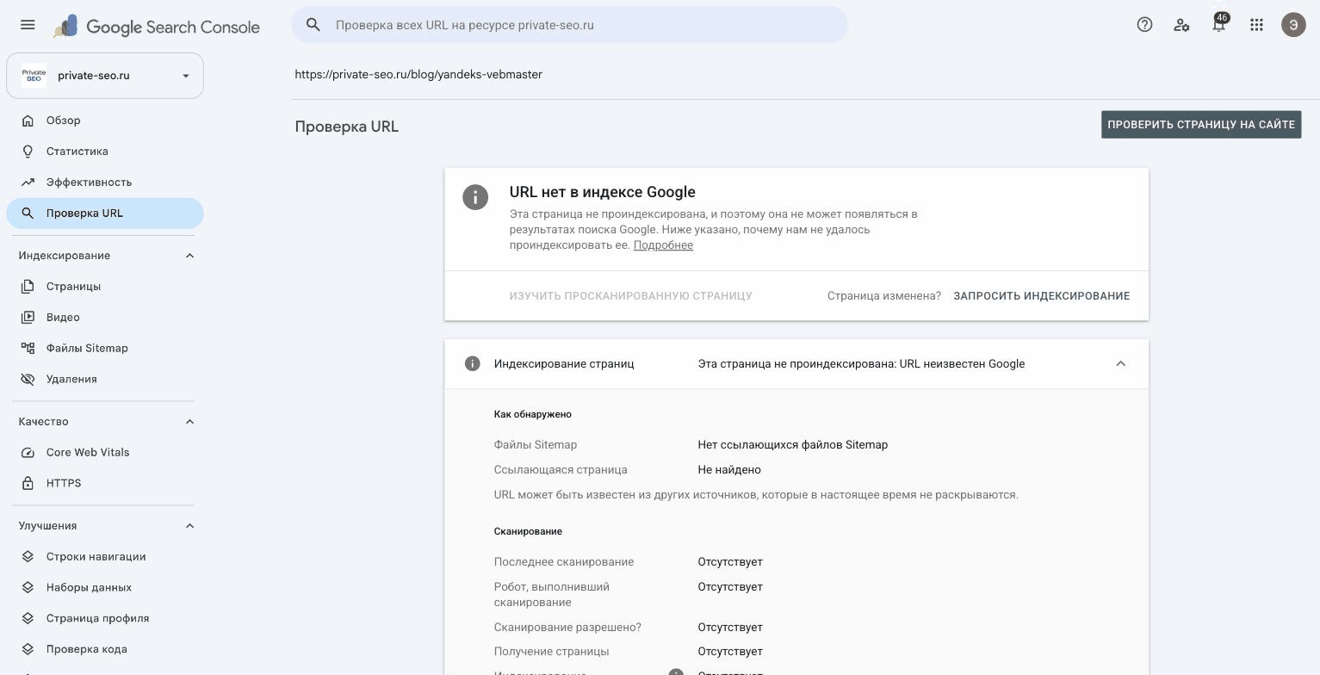Viewport: 1320px width, 675px height.
Task: Click the inspected URL text at top
Action: 418,75
